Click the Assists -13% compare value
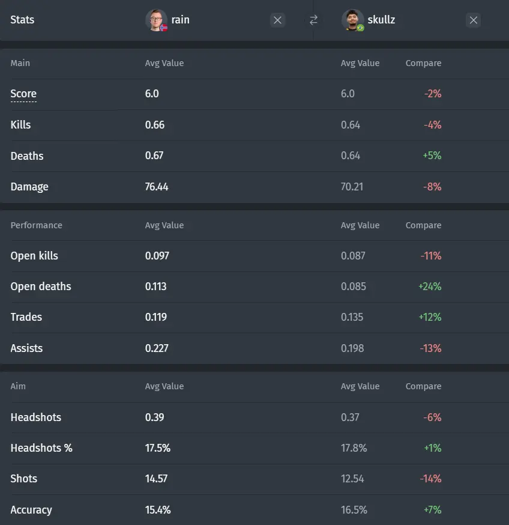This screenshot has width=509, height=525. pos(430,348)
